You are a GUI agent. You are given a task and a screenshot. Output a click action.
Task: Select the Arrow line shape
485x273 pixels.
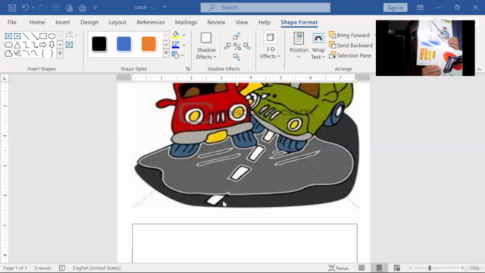(x=35, y=36)
